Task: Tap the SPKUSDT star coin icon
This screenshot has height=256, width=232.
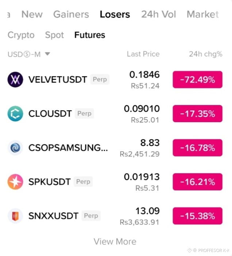Action: click(15, 182)
